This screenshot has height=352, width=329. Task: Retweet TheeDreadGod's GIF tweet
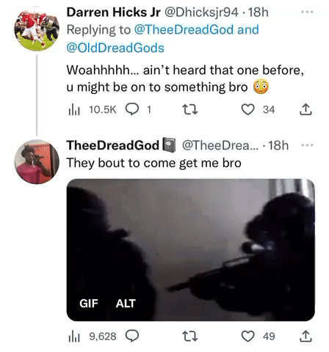point(190,336)
